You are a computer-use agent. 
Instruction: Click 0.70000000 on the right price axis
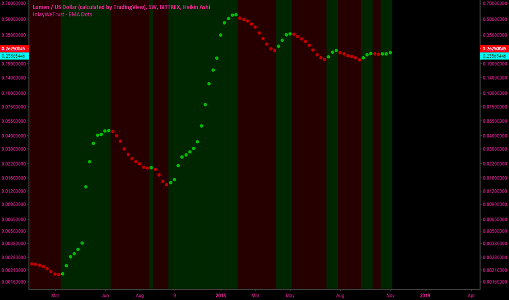pyautogui.click(x=495, y=4)
